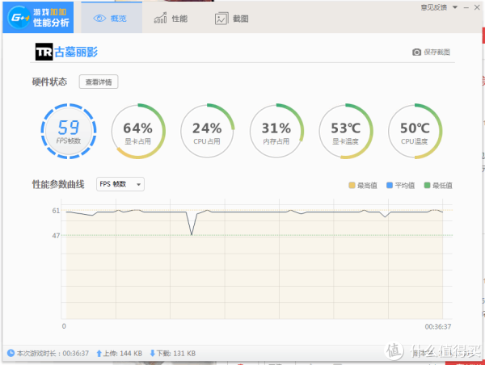Viewport: 485px width, 365px height.
Task: Click the 保存截图 save screenshot button
Action: [431, 52]
